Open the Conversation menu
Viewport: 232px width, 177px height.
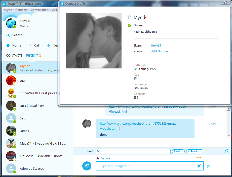(40, 10)
